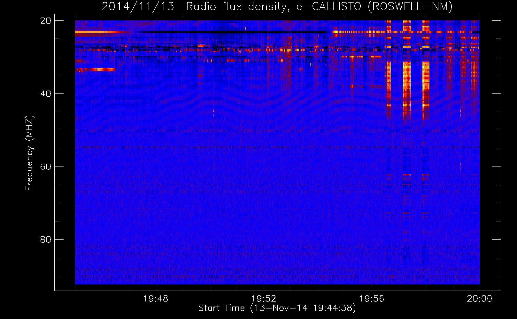Screen dimensions: 517x319
Task: Click the 19:48 time tick label
Action: tap(156, 299)
